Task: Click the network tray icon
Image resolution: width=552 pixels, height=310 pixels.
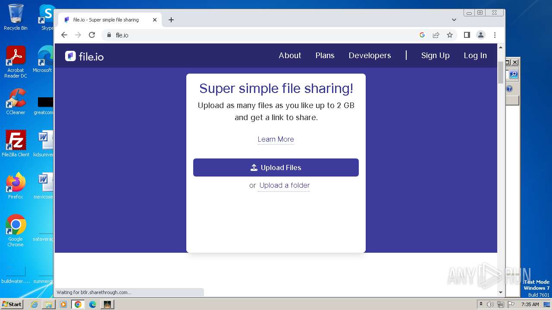Action: point(500,304)
